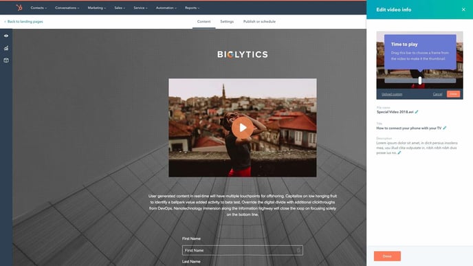Open the Publish or schedule tab
Image resolution: width=473 pixels, height=266 pixels.
click(x=259, y=21)
